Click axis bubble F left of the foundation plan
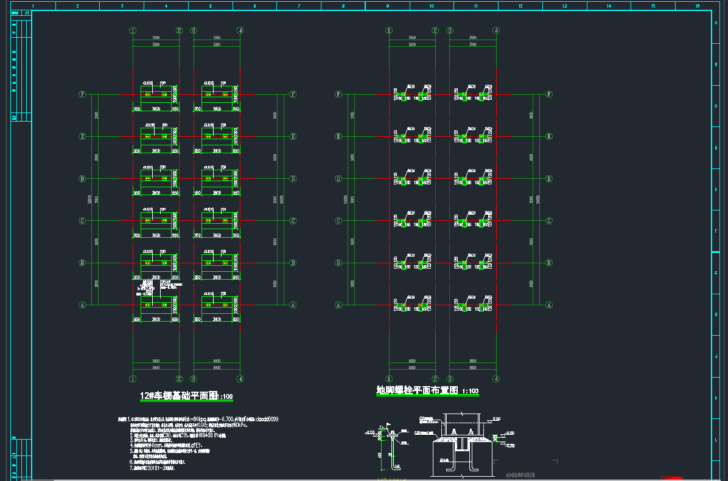Viewport: 728px width, 481px height. pyautogui.click(x=82, y=94)
